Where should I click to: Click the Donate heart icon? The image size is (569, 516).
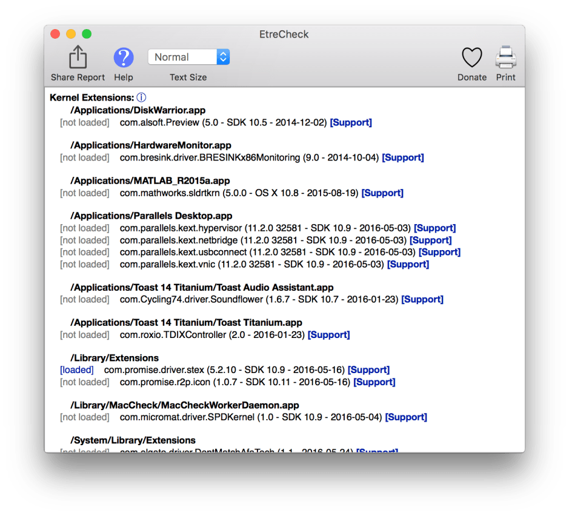(472, 58)
